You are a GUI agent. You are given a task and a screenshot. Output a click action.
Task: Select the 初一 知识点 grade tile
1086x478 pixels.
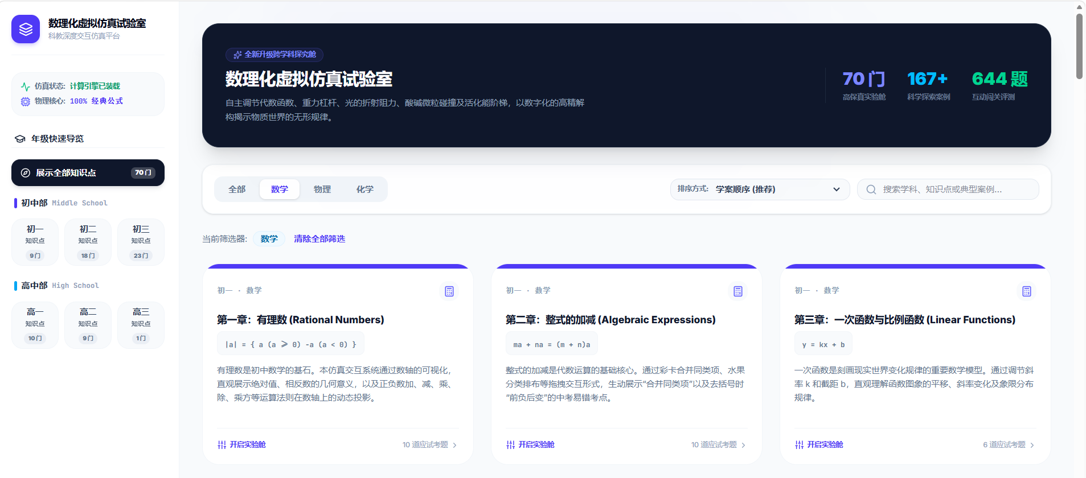35,242
